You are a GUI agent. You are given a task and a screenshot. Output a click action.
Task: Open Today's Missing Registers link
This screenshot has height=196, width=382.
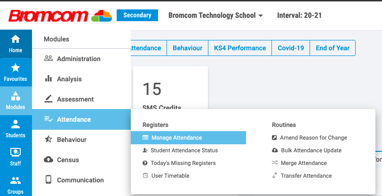pos(183,163)
